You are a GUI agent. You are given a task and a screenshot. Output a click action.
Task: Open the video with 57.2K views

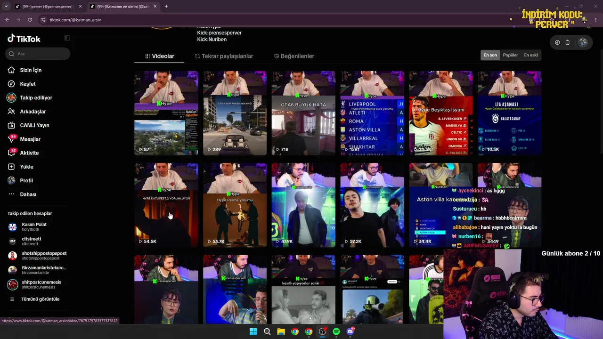click(x=372, y=205)
